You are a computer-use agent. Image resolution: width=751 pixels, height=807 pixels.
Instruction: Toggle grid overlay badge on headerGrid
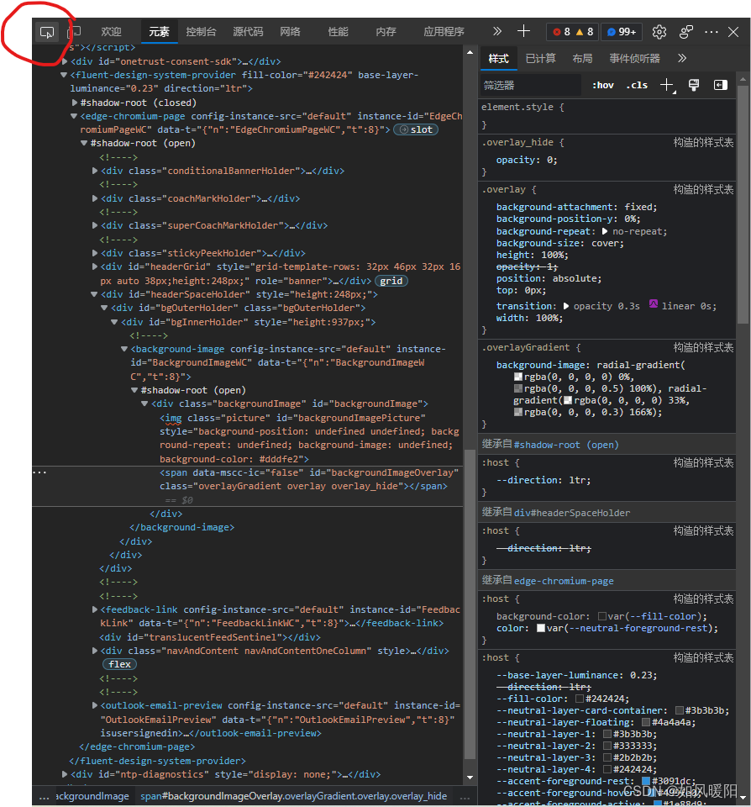391,281
